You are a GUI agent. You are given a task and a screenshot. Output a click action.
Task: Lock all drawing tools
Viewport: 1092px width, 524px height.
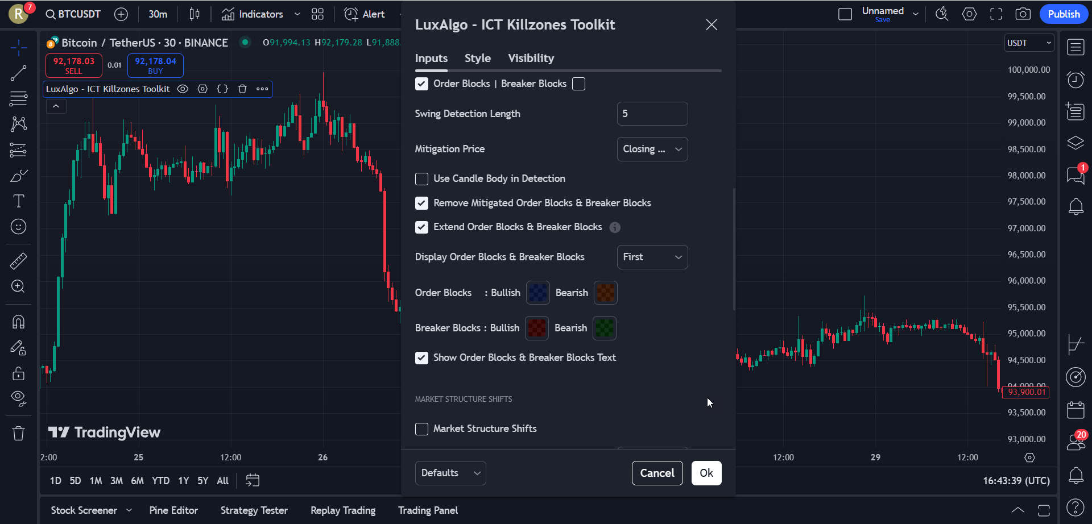click(x=18, y=373)
